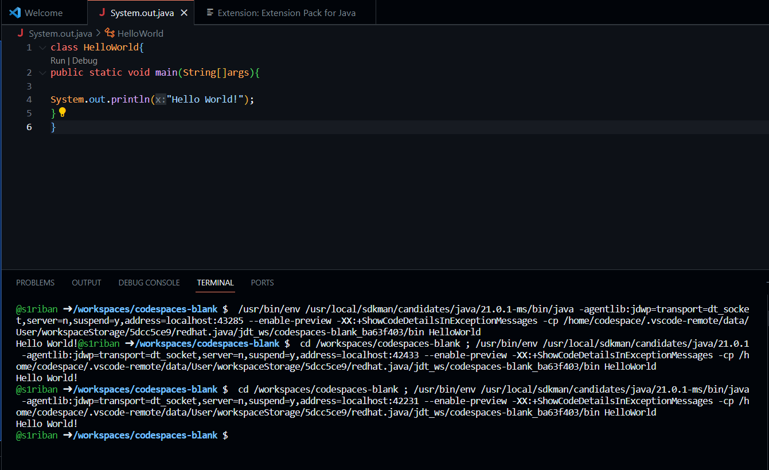Click the String[] parameter type
The height and width of the screenshot is (470, 769).
click(205, 73)
